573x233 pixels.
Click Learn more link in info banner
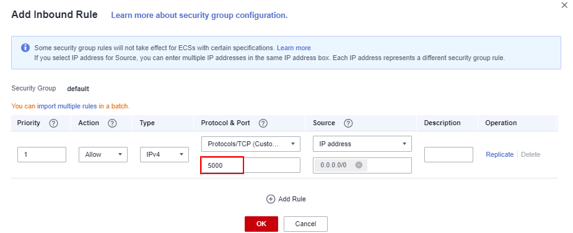[x=294, y=48]
